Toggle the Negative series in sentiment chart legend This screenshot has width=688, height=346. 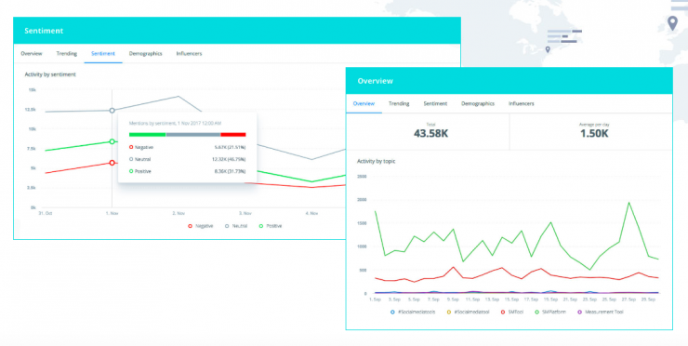[x=201, y=226]
